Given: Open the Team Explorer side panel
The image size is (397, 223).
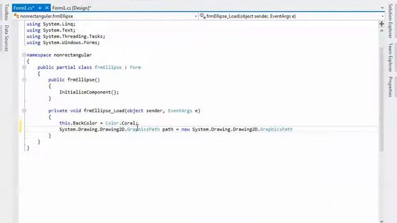Looking at the screenshot, I should coord(390,58).
